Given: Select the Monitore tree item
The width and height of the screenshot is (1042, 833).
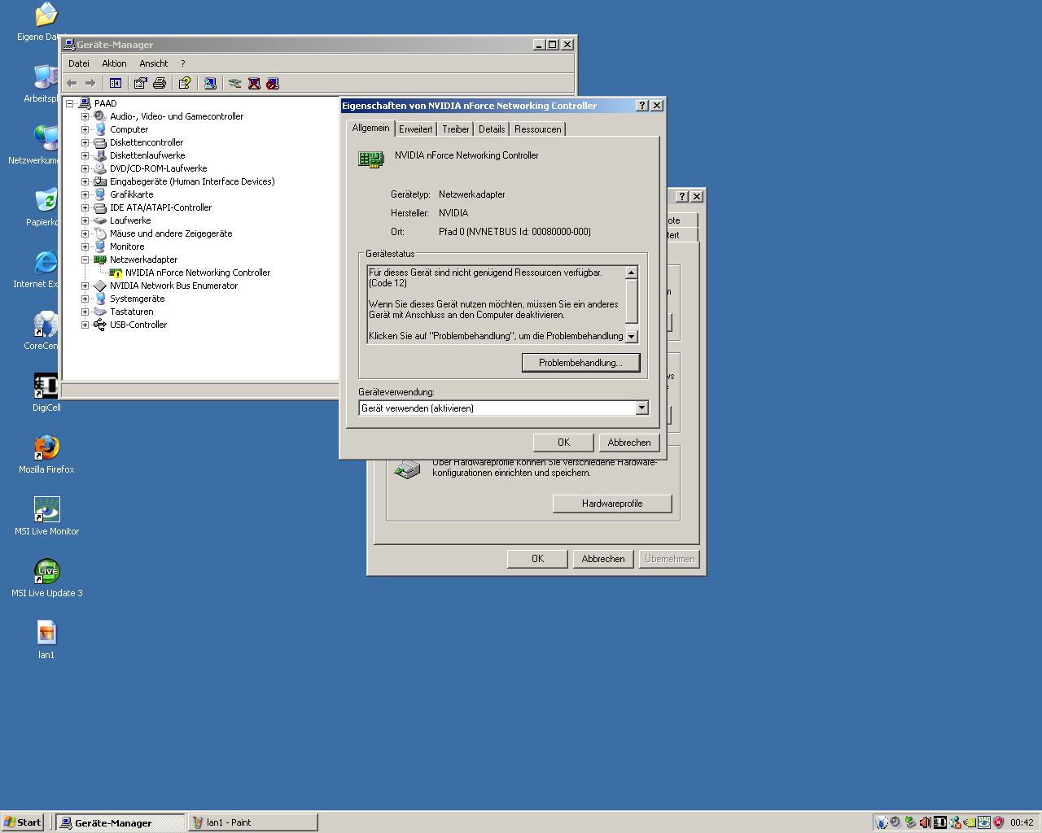Looking at the screenshot, I should (127, 246).
